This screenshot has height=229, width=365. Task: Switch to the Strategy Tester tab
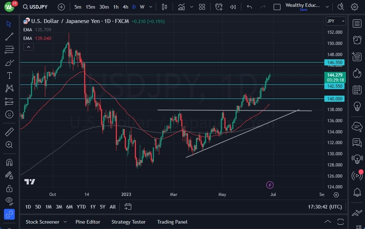click(x=128, y=222)
